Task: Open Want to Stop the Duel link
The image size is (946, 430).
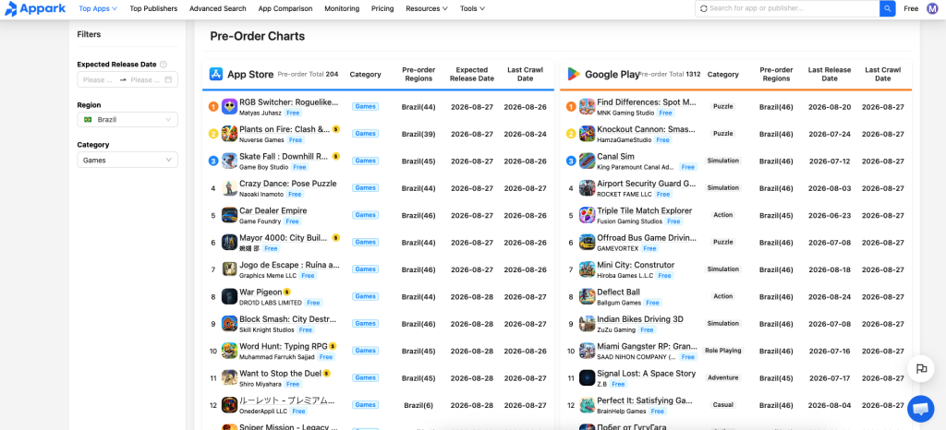Action: [280, 374]
